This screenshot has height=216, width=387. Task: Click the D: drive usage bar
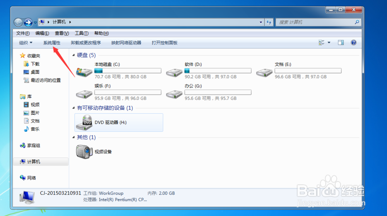pos(218,71)
